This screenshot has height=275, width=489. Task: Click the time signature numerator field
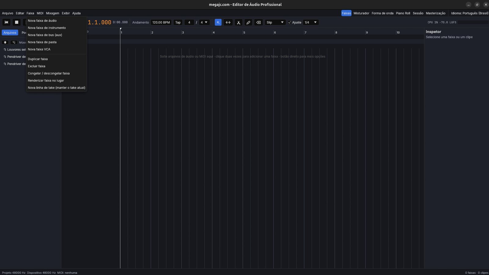pos(189,22)
